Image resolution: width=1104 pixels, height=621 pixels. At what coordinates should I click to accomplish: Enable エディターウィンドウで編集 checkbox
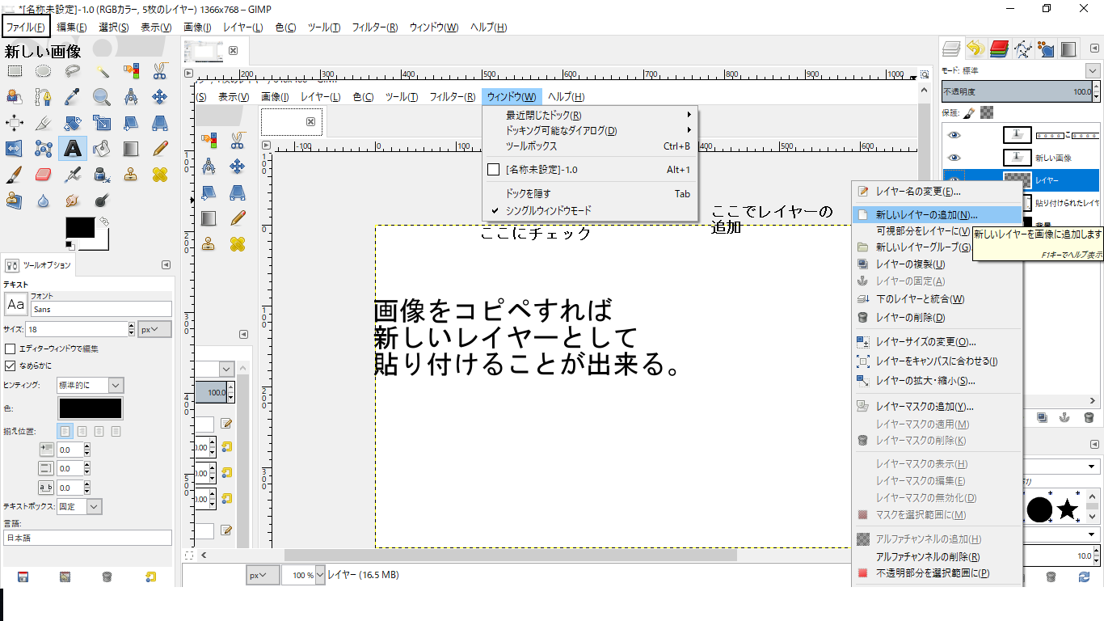tap(11, 349)
